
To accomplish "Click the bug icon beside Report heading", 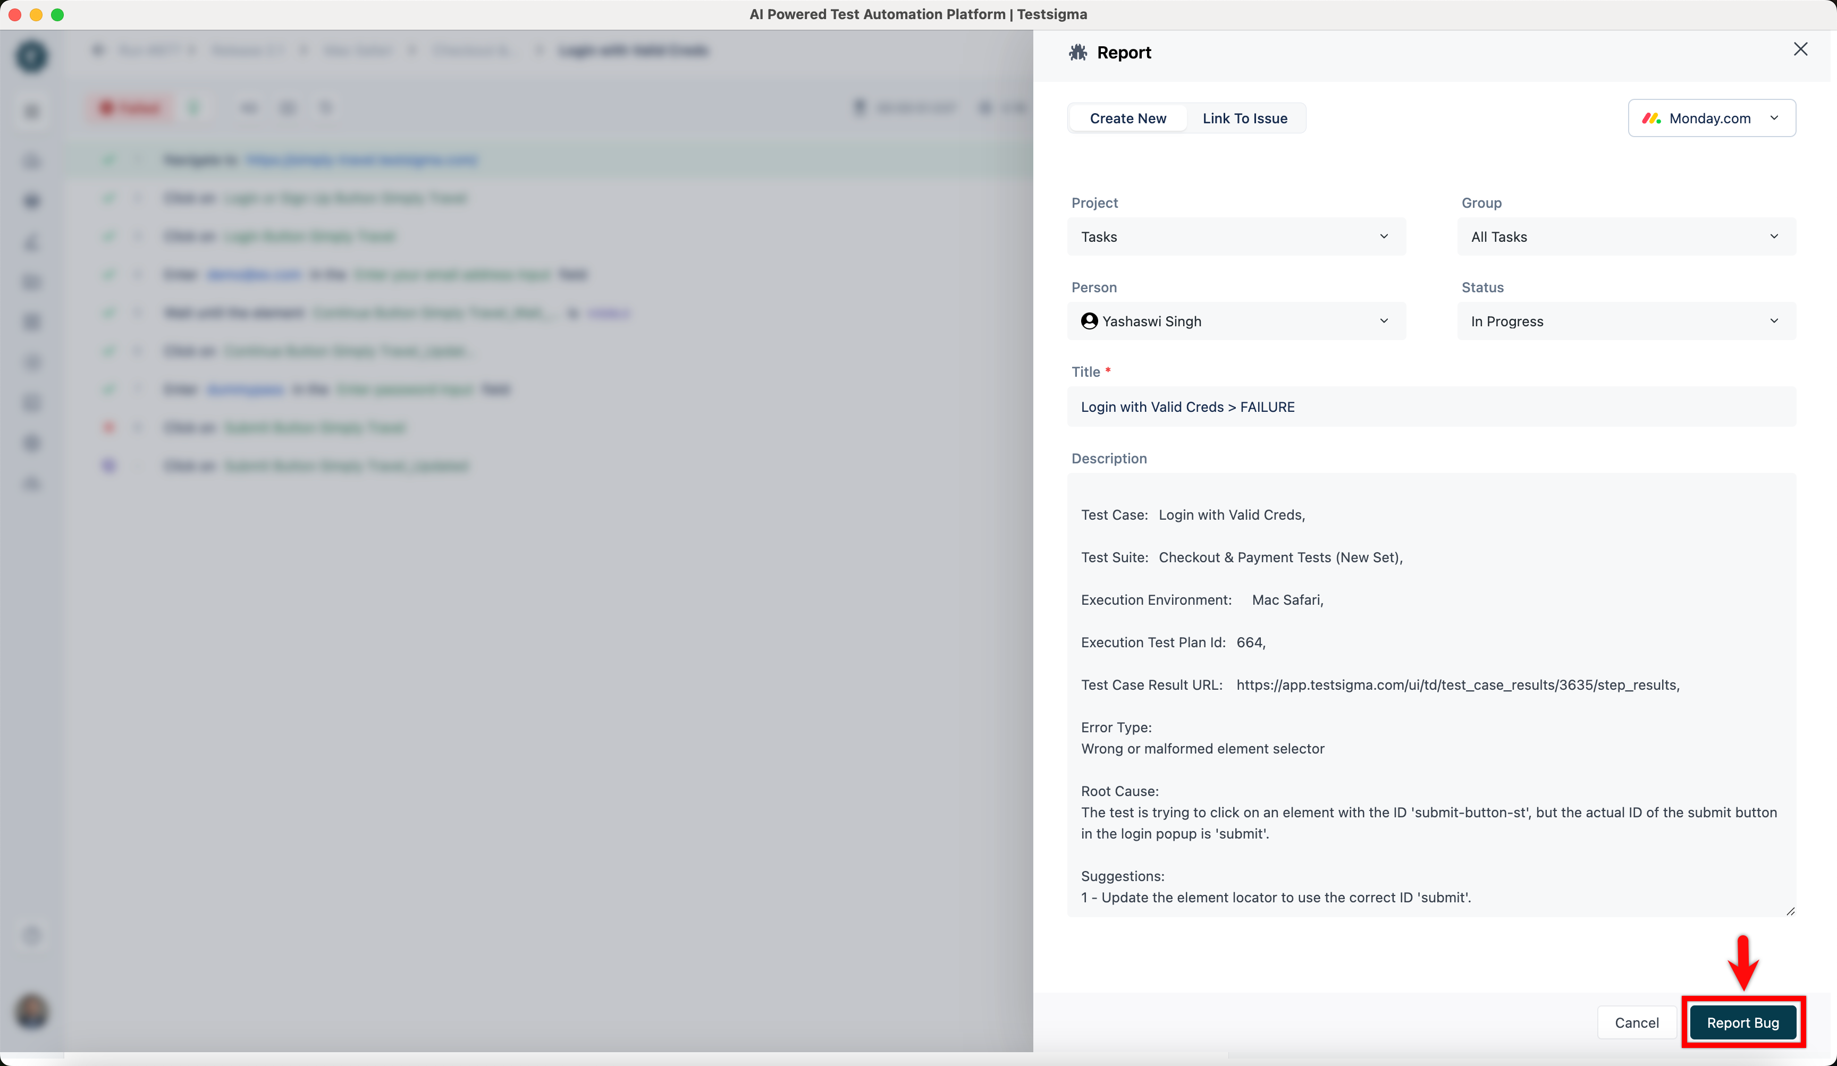I will 1078,53.
